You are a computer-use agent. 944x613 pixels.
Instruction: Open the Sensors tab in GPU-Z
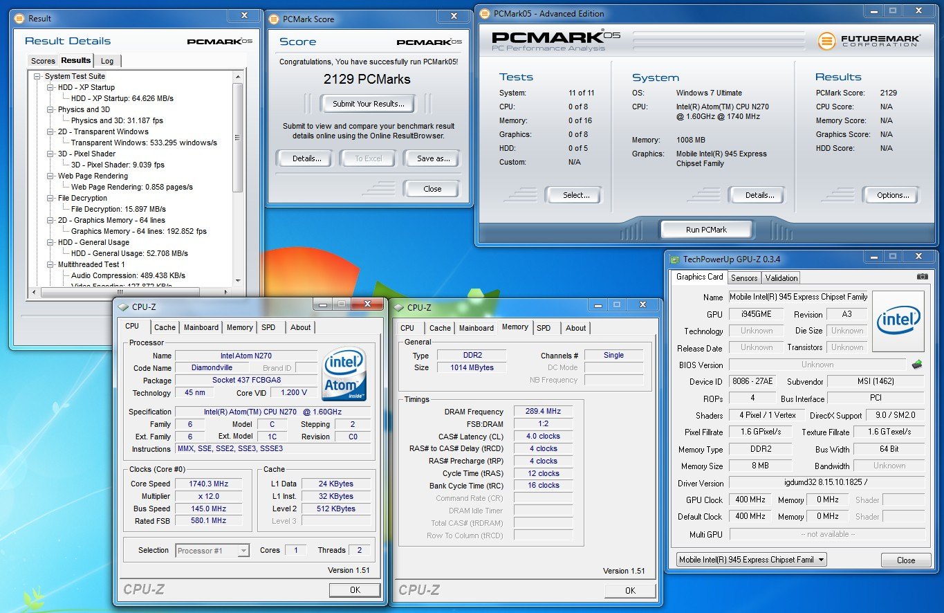pyautogui.click(x=744, y=277)
